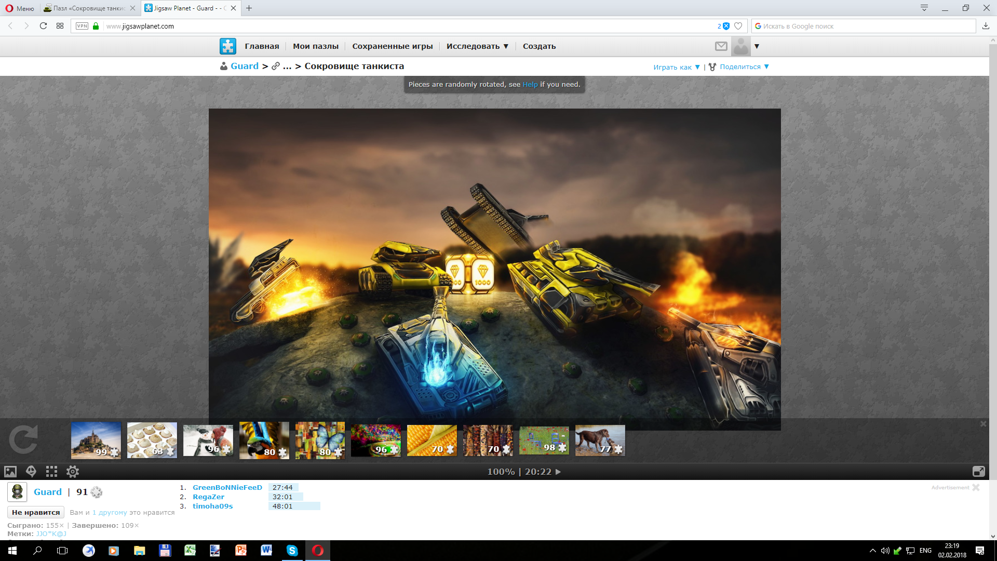Open GreenBoNNieFeeD's profile in leaderboard
Image resolution: width=997 pixels, height=561 pixels.
(x=227, y=487)
